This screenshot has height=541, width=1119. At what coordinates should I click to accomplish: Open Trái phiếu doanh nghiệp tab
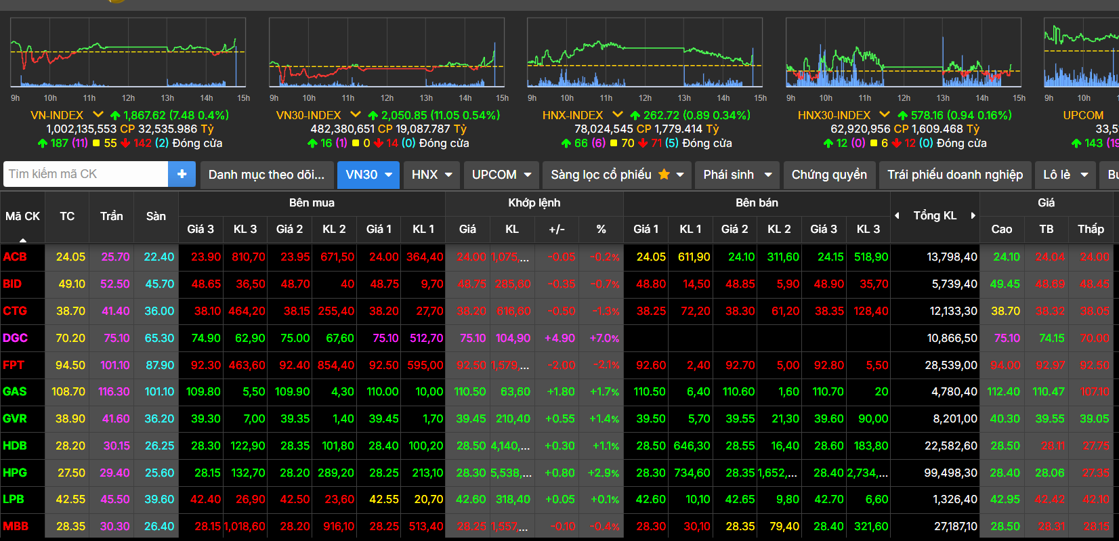click(x=955, y=175)
